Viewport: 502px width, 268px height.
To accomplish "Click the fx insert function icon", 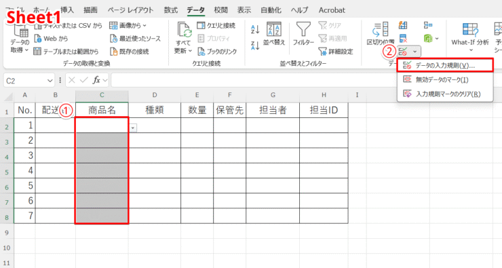I will click(x=96, y=80).
